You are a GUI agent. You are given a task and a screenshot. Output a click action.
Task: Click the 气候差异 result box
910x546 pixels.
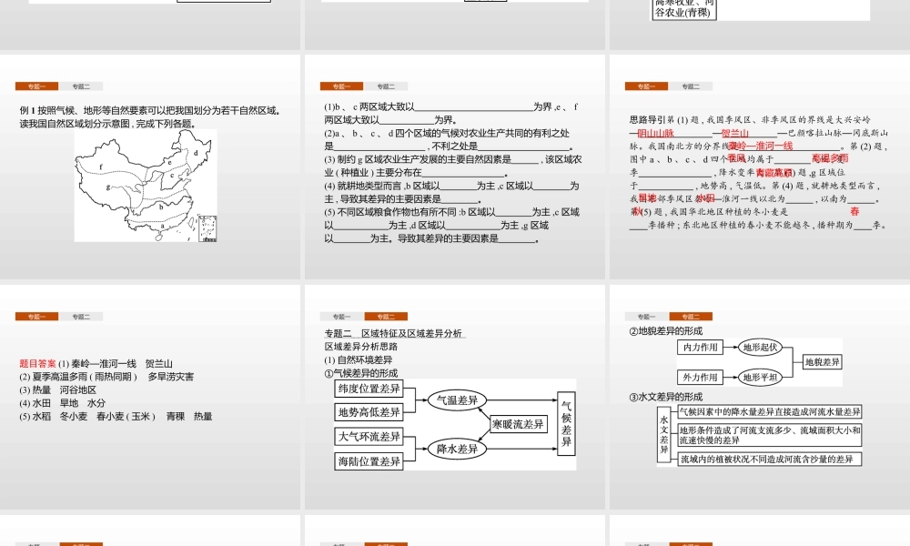pyautogui.click(x=566, y=422)
